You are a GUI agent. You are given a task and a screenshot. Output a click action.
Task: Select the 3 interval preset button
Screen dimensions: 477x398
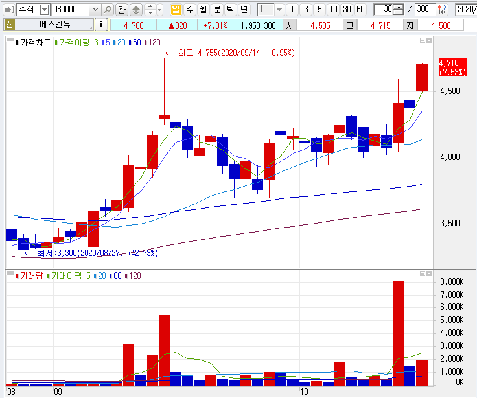306,10
